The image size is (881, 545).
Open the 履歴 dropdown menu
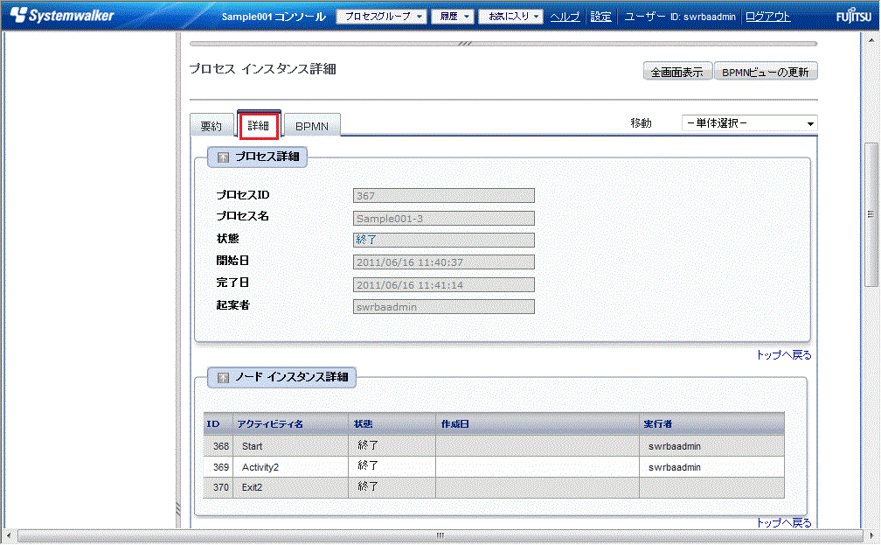coord(452,17)
